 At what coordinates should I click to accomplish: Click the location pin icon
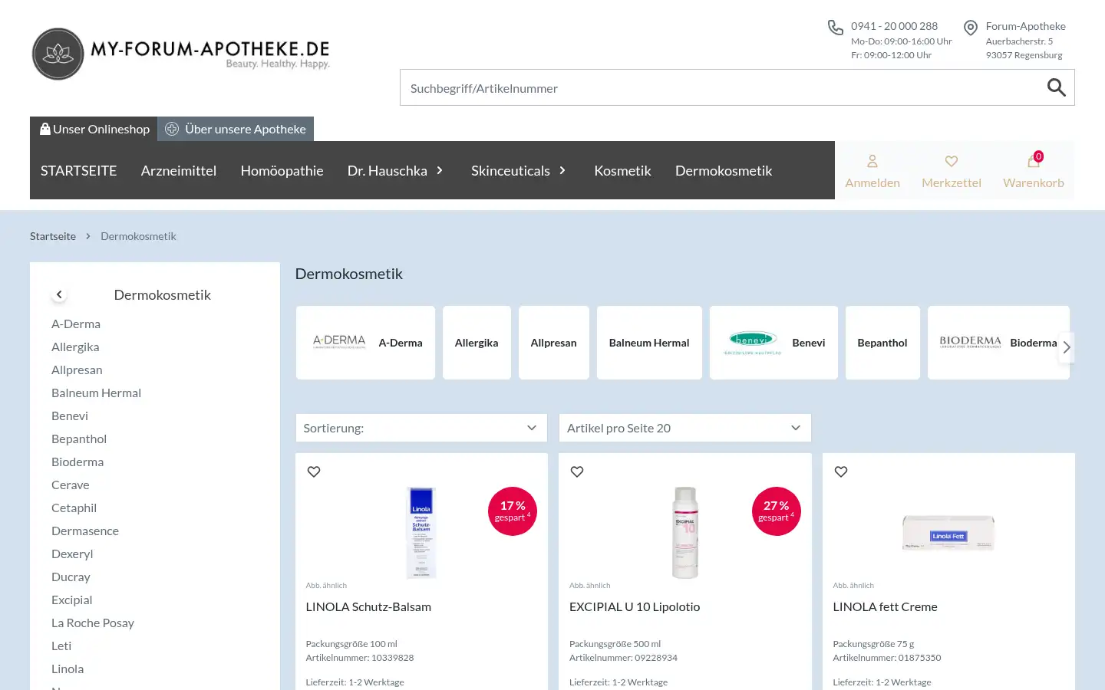(x=971, y=28)
